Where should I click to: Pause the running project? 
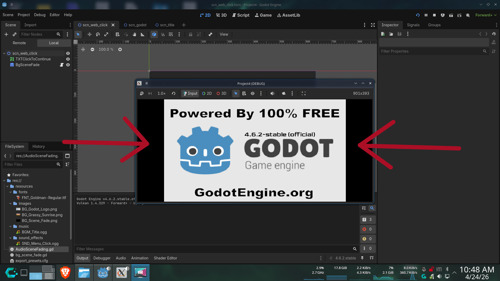pos(426,15)
